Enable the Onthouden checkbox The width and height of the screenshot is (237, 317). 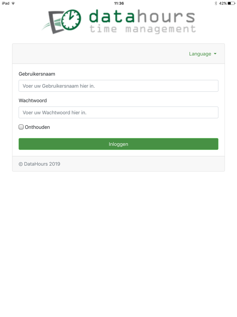[x=21, y=127]
